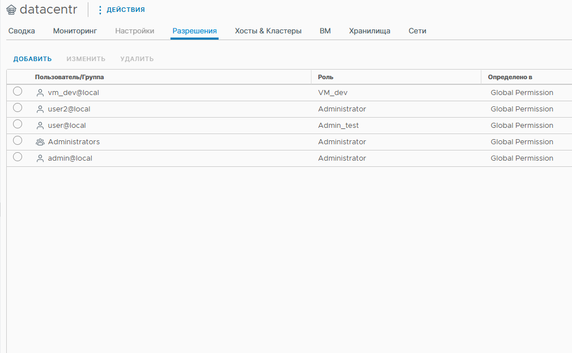Viewport: 572px width, 353px height.
Task: Click the vm_dev@local user name
Action: click(73, 93)
